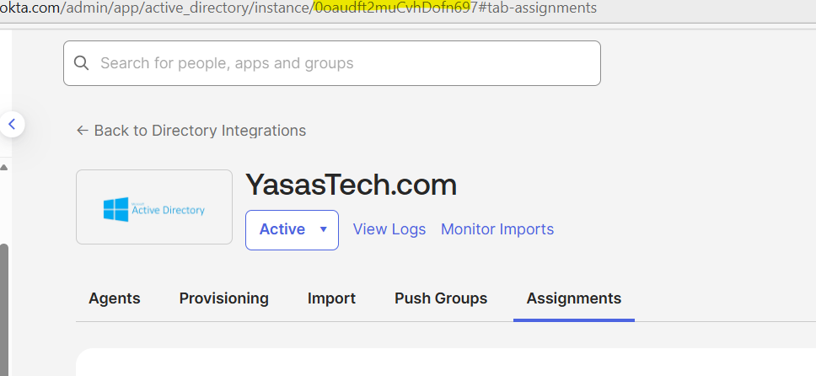The height and width of the screenshot is (376, 816).
Task: Collapse the sidebar with the blue chevron
Action: pos(12,125)
